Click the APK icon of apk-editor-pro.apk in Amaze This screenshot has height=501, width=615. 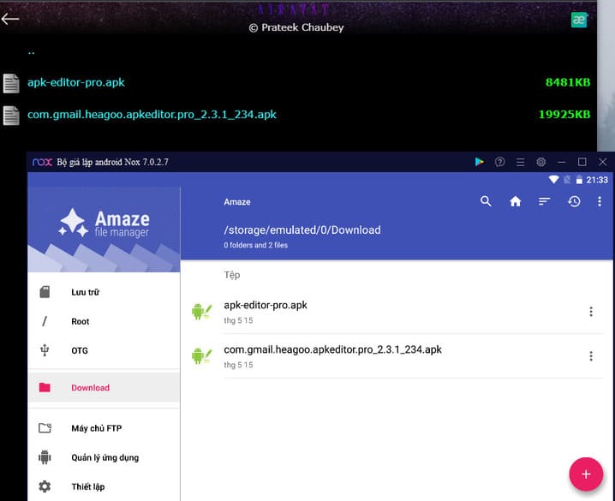click(x=201, y=312)
